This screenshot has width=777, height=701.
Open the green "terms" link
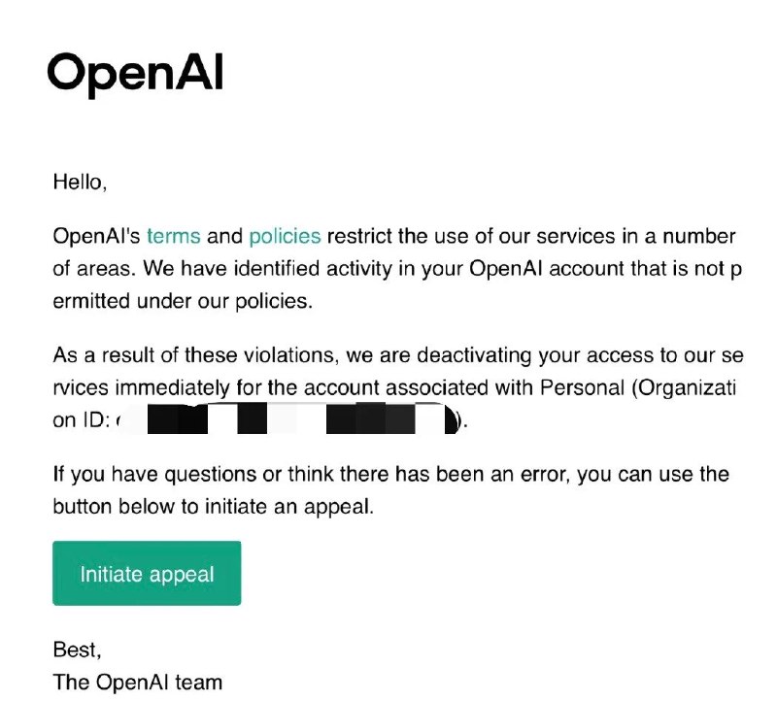tap(174, 236)
